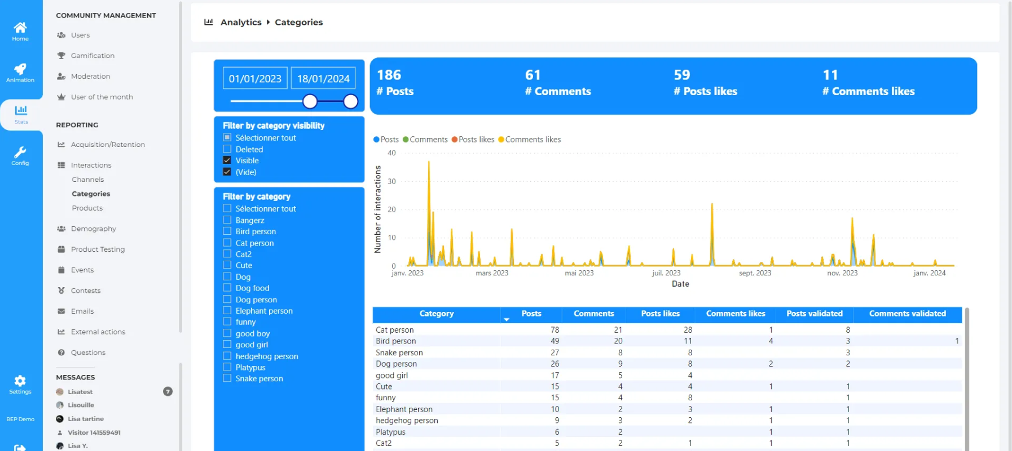The image size is (1012, 451).
Task: Click the Emails envelope icon
Action: pos(61,311)
